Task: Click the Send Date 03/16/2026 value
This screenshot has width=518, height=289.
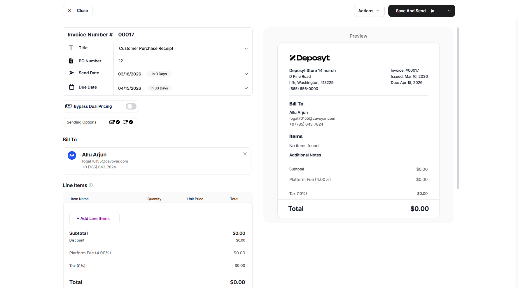Action: [129, 74]
